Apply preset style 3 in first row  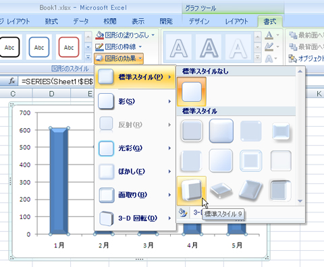pos(251,131)
